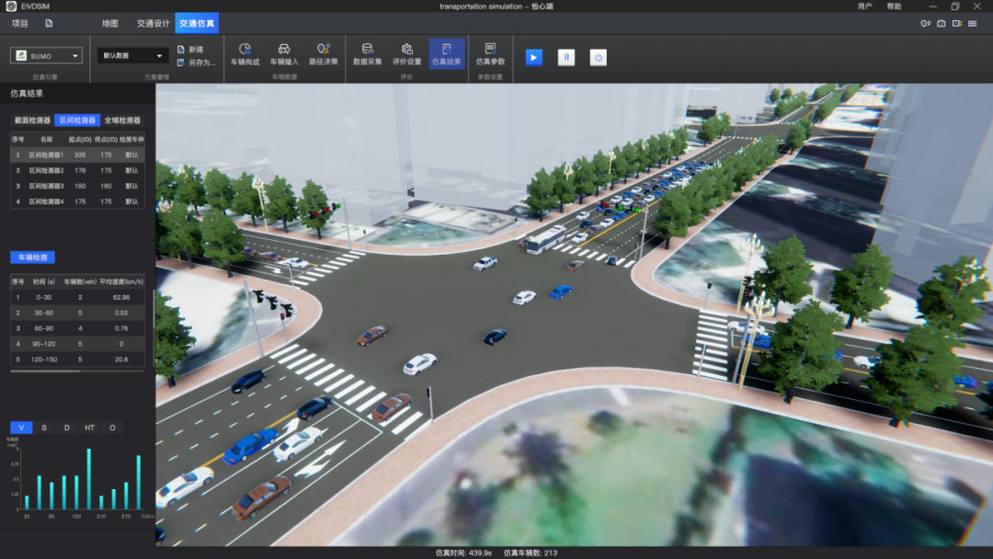Click the tallest bar in the chart
The image size is (993, 559).
[x=88, y=479]
